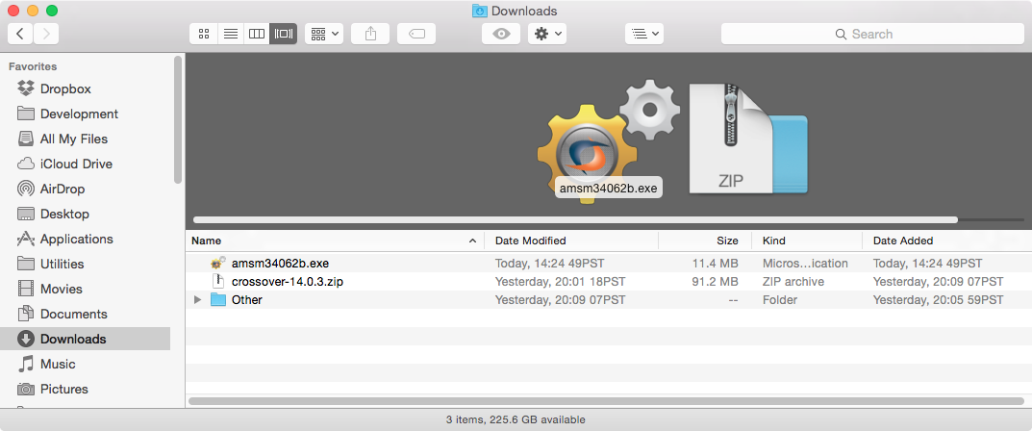Open Applications in sidebar
Viewport: 1032px width, 431px height.
click(x=86, y=239)
